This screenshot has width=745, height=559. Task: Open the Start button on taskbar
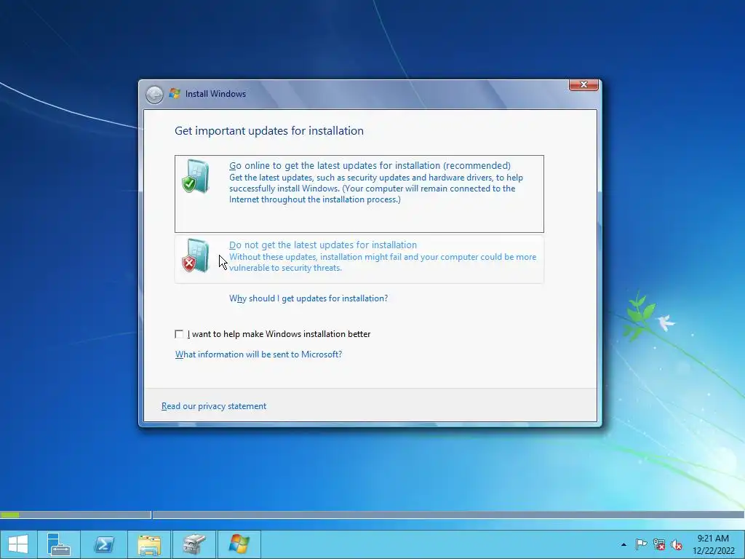(x=18, y=544)
